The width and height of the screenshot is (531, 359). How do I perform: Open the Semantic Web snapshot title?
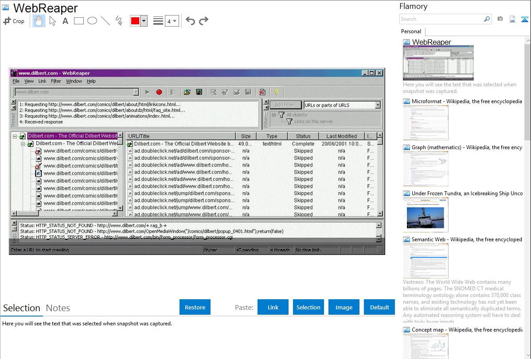pos(467,239)
